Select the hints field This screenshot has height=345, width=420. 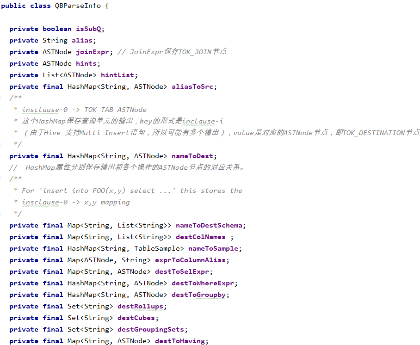tap(86, 63)
